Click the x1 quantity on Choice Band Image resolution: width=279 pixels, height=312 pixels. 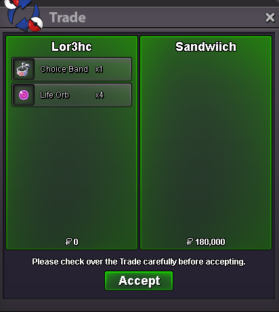tap(99, 69)
